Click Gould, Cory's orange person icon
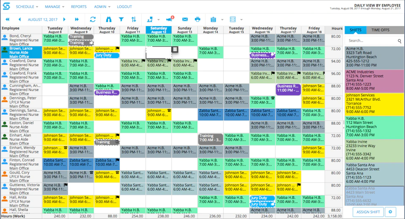The height and width of the screenshot is (219, 405). point(5,174)
